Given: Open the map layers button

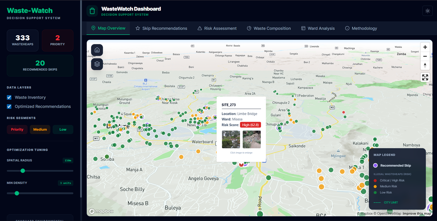Looking at the screenshot, I should [97, 64].
